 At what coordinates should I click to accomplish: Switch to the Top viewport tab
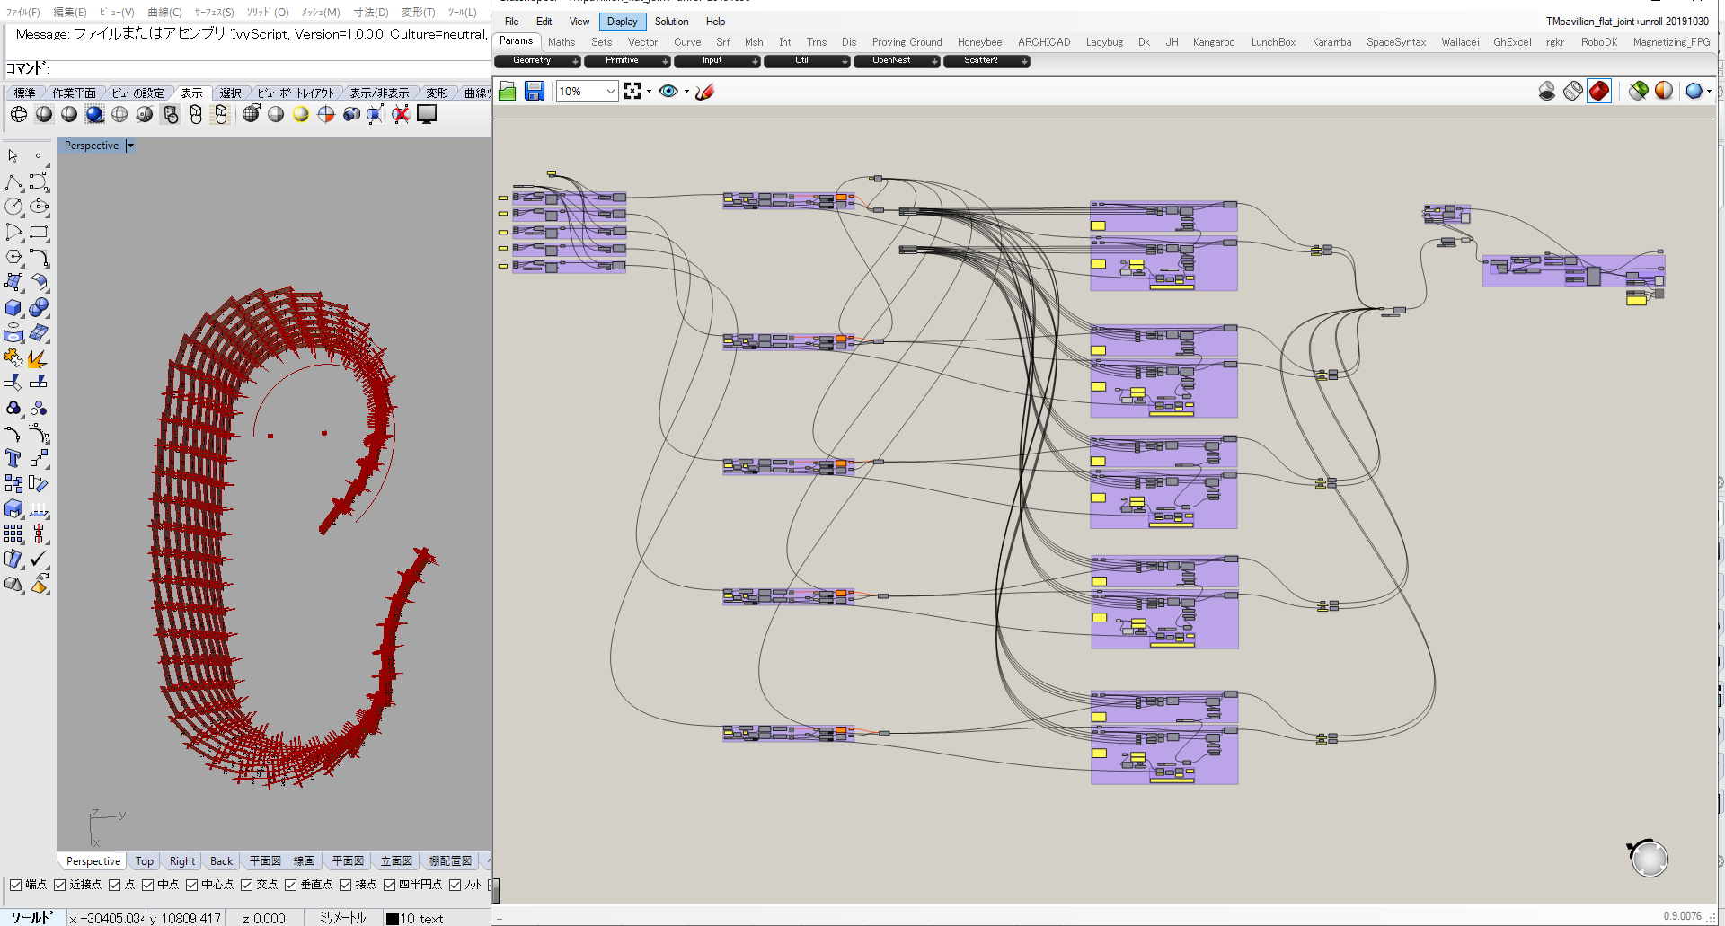pyautogui.click(x=145, y=860)
